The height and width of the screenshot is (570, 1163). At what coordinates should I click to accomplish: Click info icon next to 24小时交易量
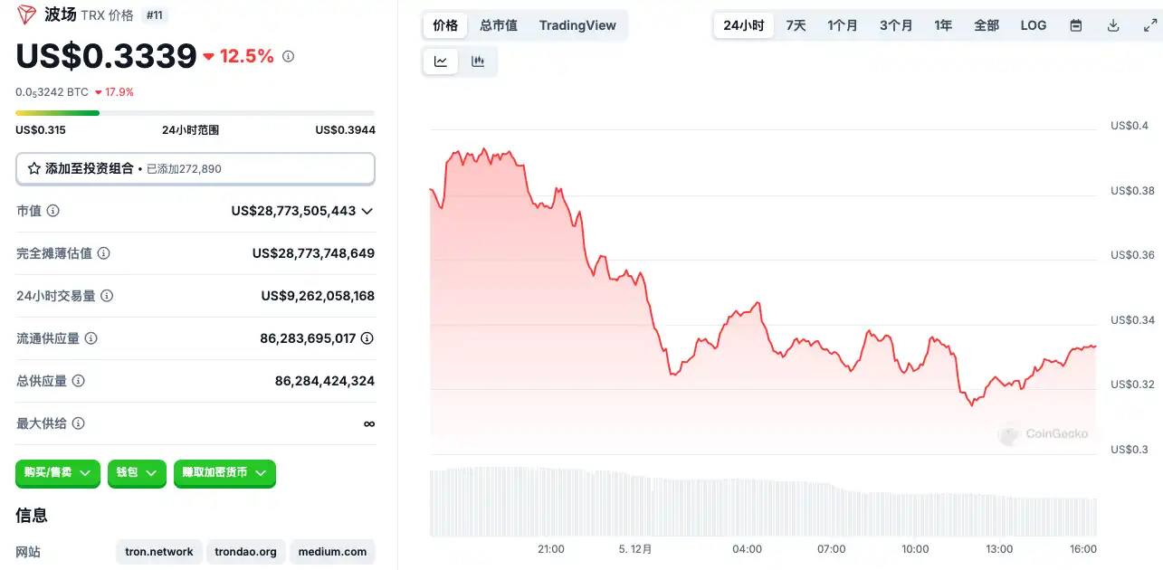tap(107, 296)
